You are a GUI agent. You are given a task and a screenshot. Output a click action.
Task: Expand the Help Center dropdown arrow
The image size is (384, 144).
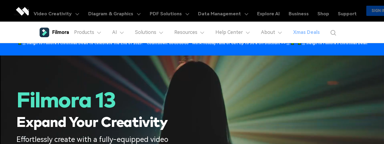[x=248, y=33]
